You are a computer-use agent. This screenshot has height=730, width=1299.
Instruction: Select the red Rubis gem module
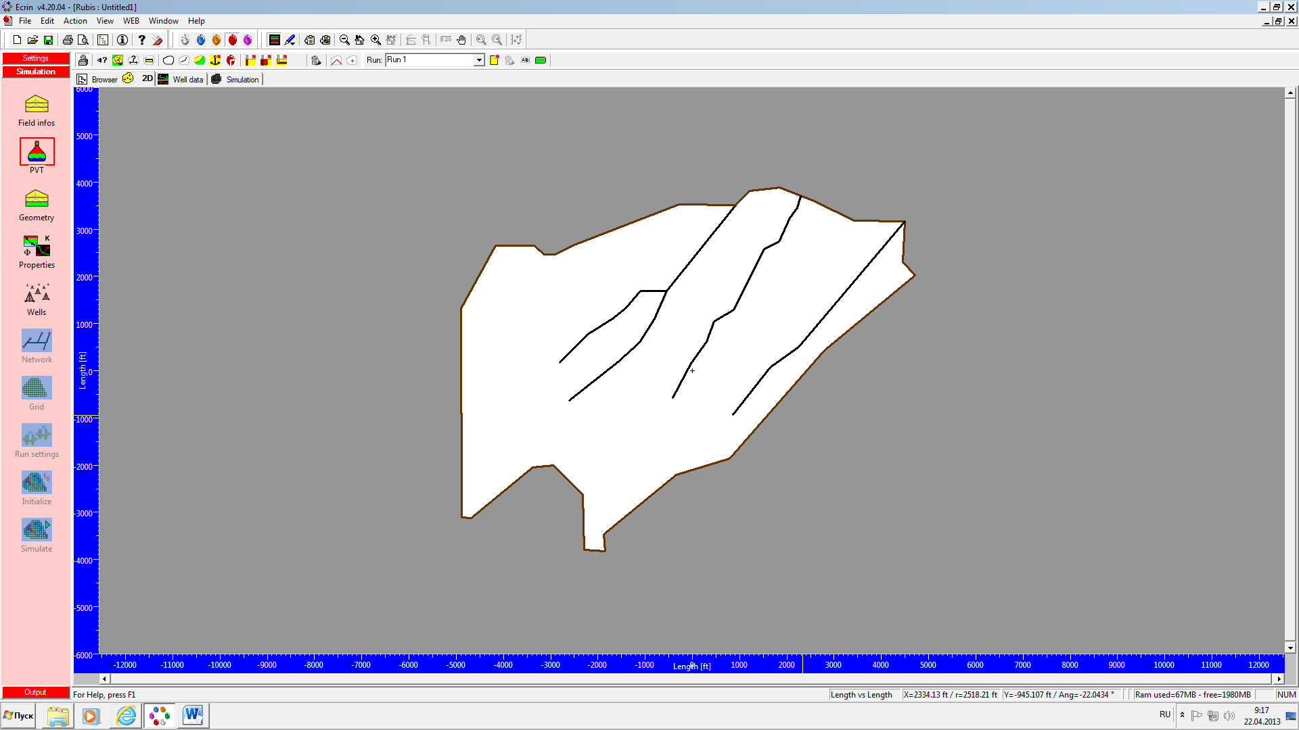(x=233, y=40)
